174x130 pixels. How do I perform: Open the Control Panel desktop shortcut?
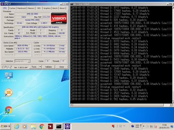click(8, 77)
